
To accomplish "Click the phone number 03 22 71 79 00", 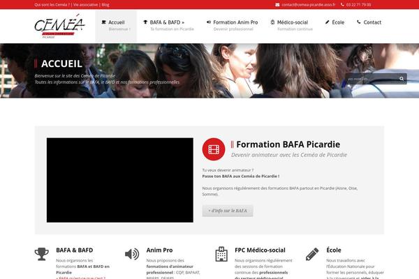I will (359, 5).
